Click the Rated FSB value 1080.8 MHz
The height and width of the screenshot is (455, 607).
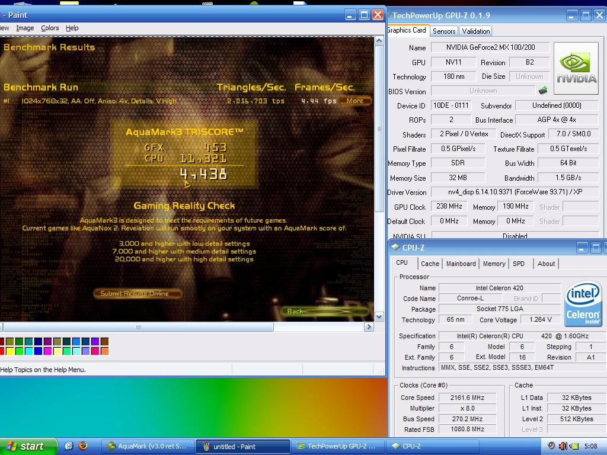point(467,429)
